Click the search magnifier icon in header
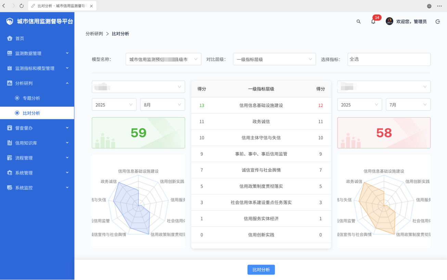 click(358, 22)
